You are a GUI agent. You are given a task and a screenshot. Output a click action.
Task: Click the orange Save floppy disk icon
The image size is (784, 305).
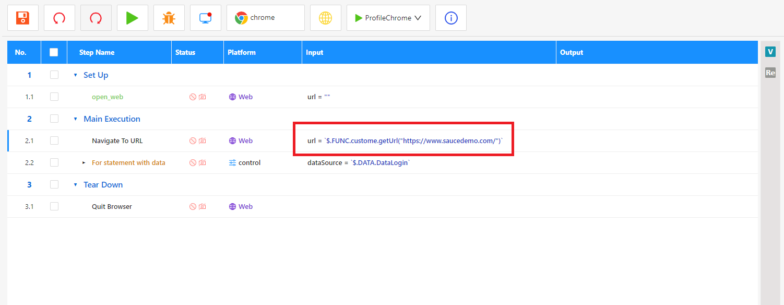click(x=22, y=18)
